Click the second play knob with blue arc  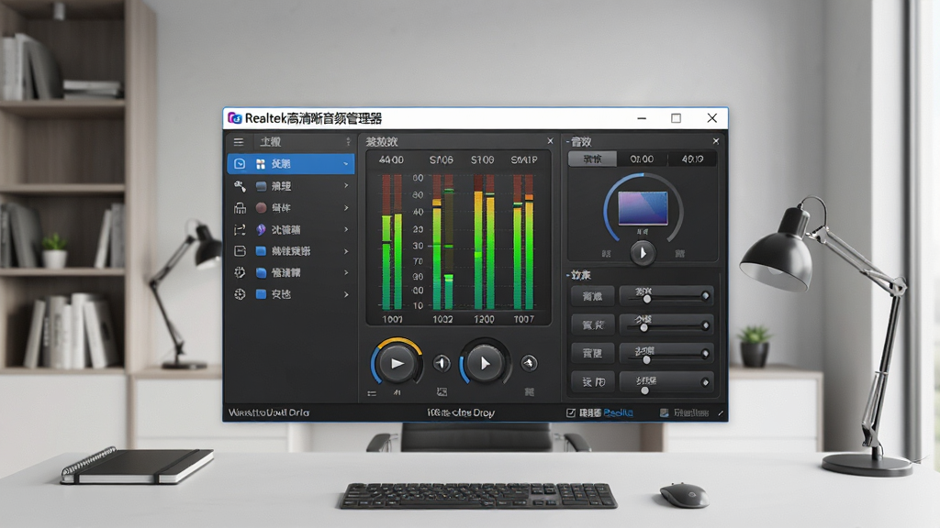[485, 363]
